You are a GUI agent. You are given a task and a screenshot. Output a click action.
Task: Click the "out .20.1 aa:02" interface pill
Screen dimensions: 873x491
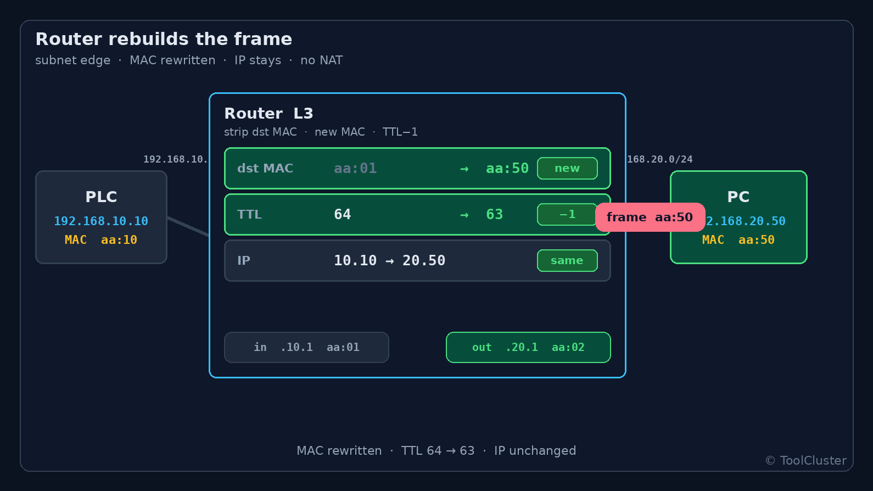click(x=528, y=347)
